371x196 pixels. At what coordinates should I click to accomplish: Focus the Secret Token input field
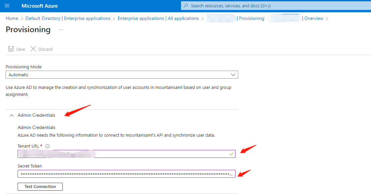tap(127, 174)
